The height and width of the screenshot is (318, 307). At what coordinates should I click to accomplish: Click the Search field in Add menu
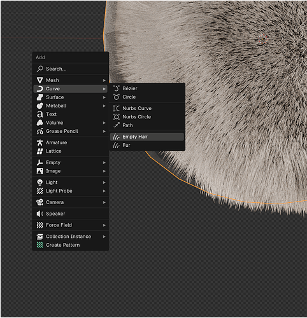tap(71, 69)
